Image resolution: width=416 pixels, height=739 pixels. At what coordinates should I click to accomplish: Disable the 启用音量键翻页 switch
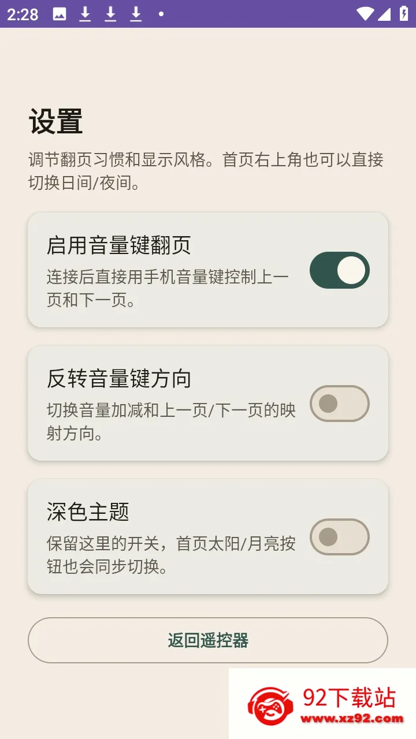tap(340, 270)
